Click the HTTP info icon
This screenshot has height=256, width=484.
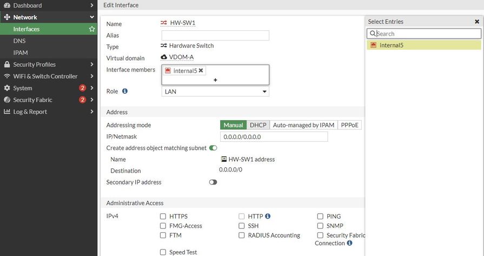[x=268, y=216]
